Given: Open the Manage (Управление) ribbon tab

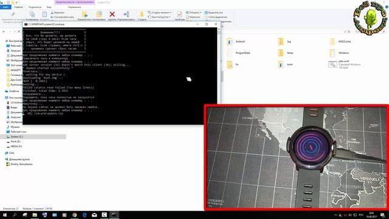Looking at the screenshot, I should coord(74,7).
